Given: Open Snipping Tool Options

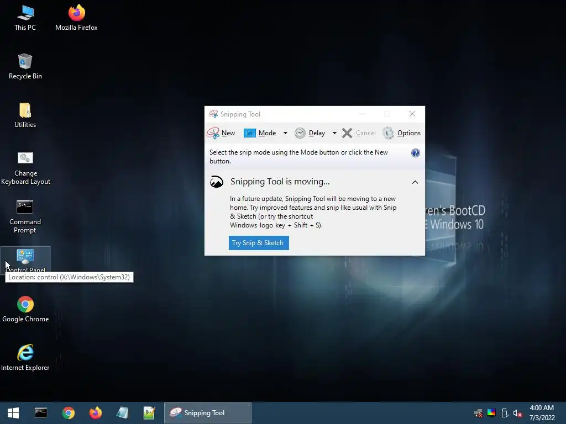Looking at the screenshot, I should 402,133.
